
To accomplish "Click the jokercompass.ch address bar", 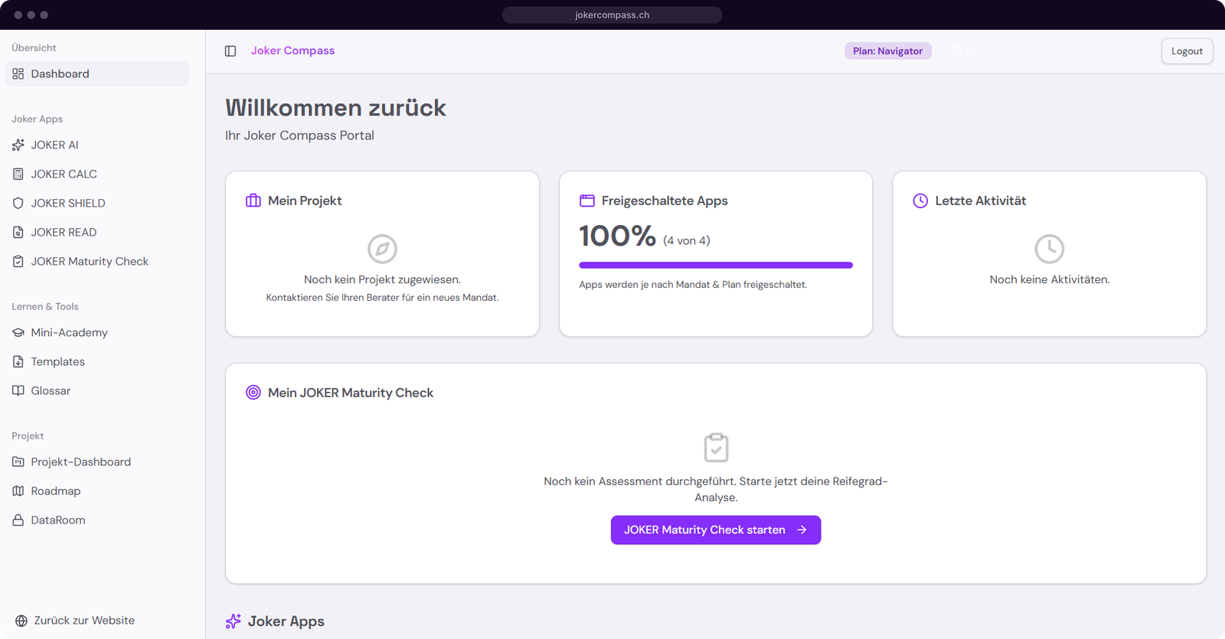I will tap(612, 15).
